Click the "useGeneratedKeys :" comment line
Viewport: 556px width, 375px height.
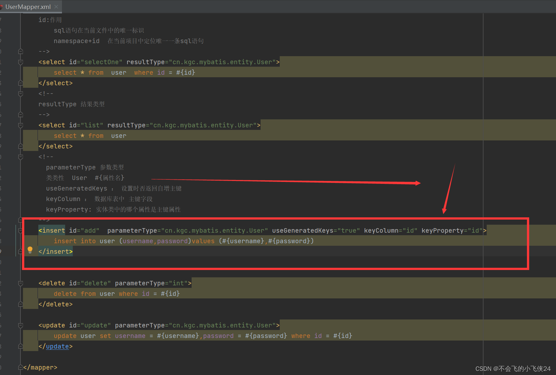114,188
